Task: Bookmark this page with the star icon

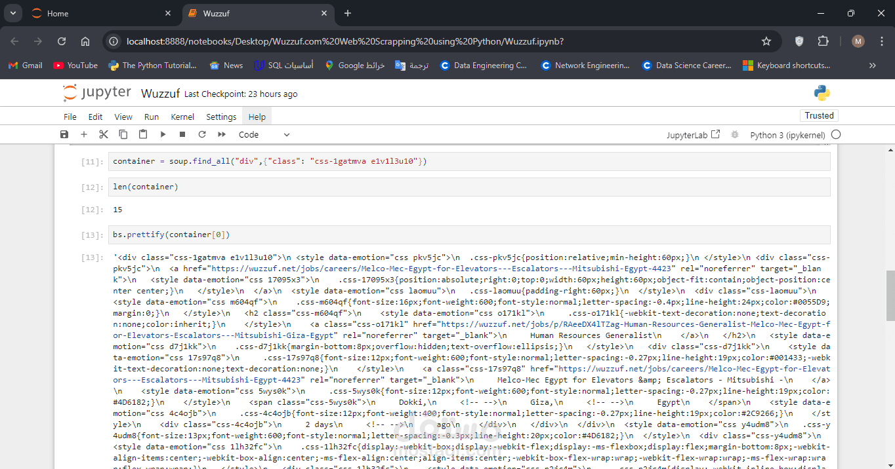Action: [x=766, y=41]
